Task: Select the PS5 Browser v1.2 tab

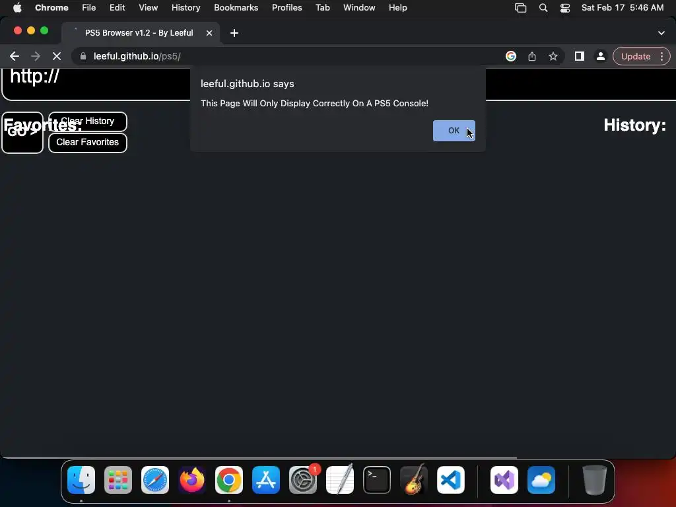Action: tap(141, 33)
